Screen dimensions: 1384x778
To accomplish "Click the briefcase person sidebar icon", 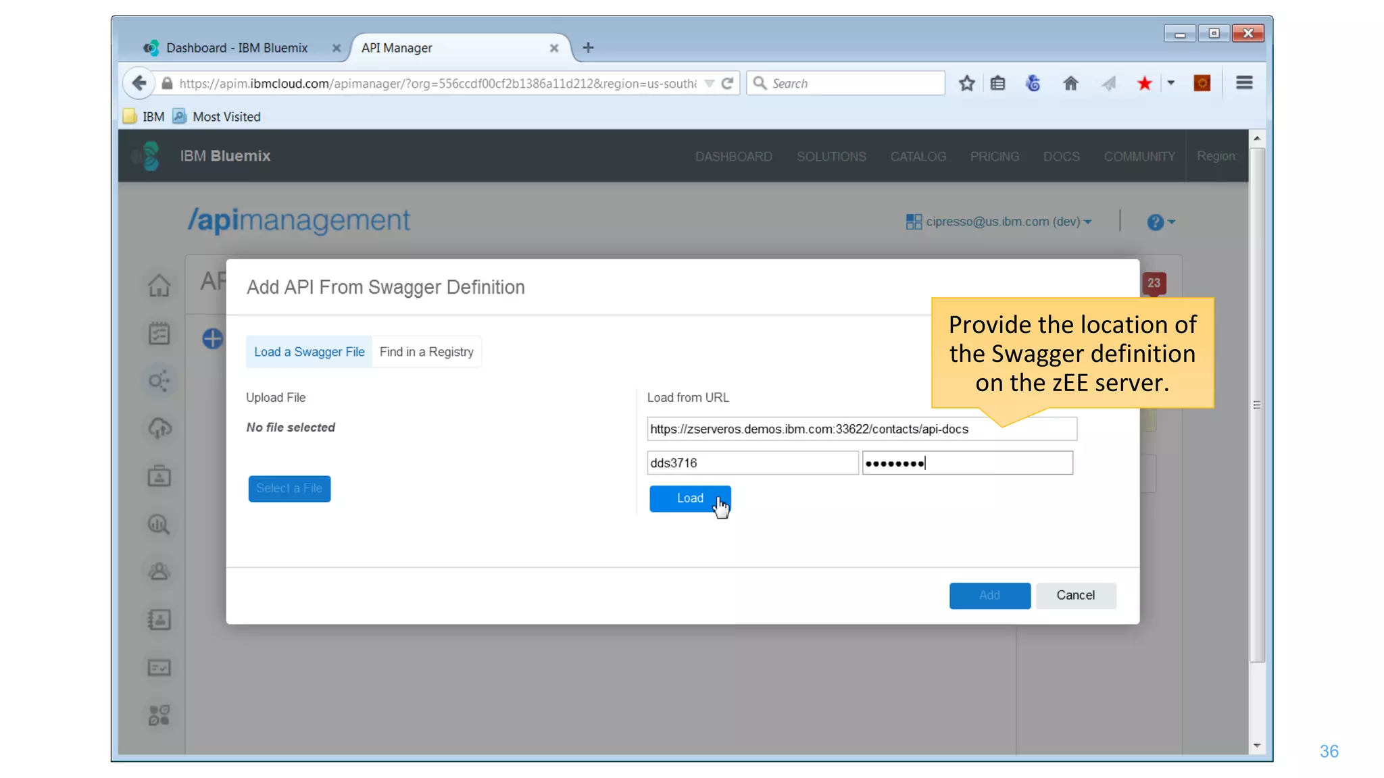I will click(x=159, y=476).
